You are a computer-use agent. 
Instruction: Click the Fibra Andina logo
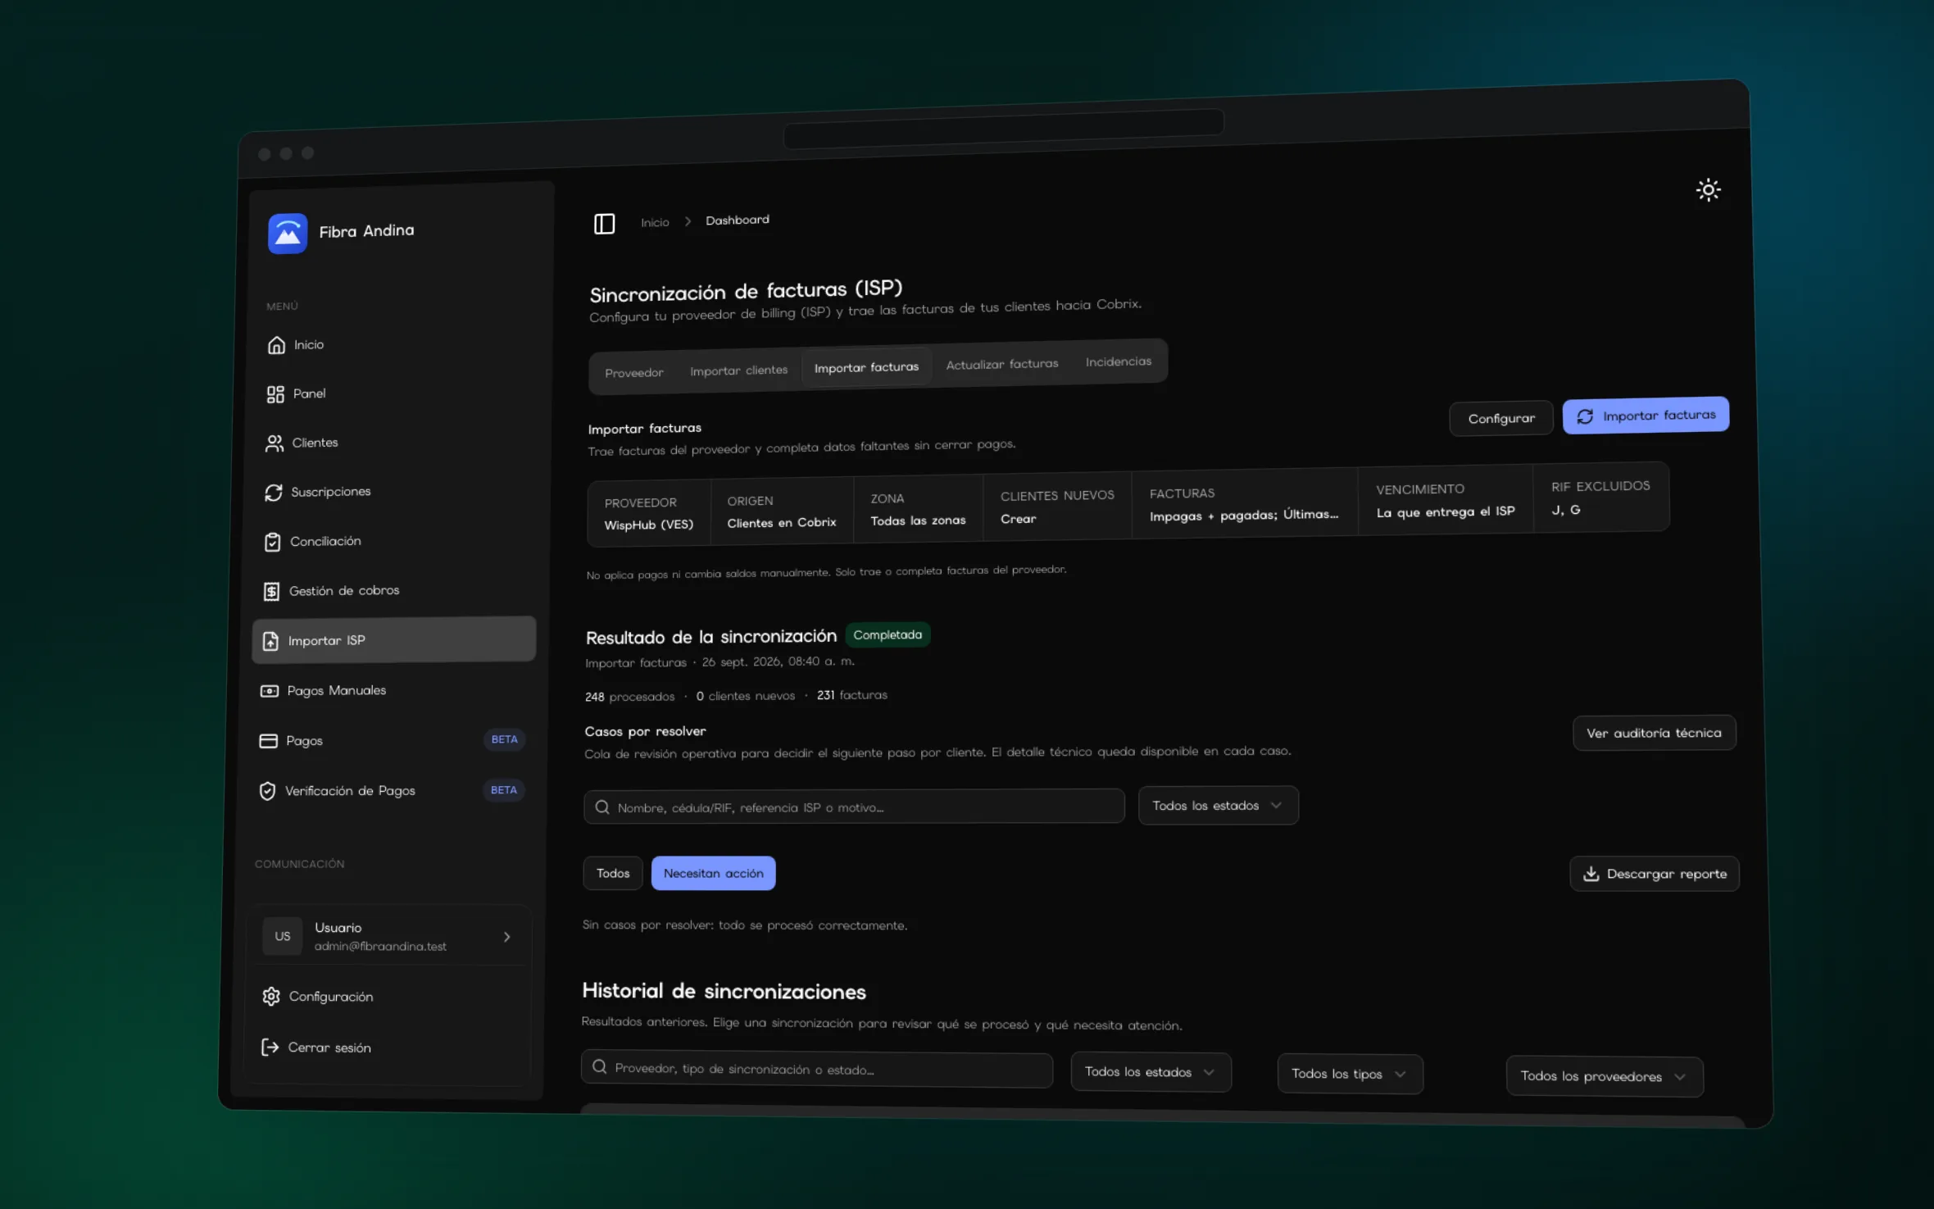coord(287,234)
